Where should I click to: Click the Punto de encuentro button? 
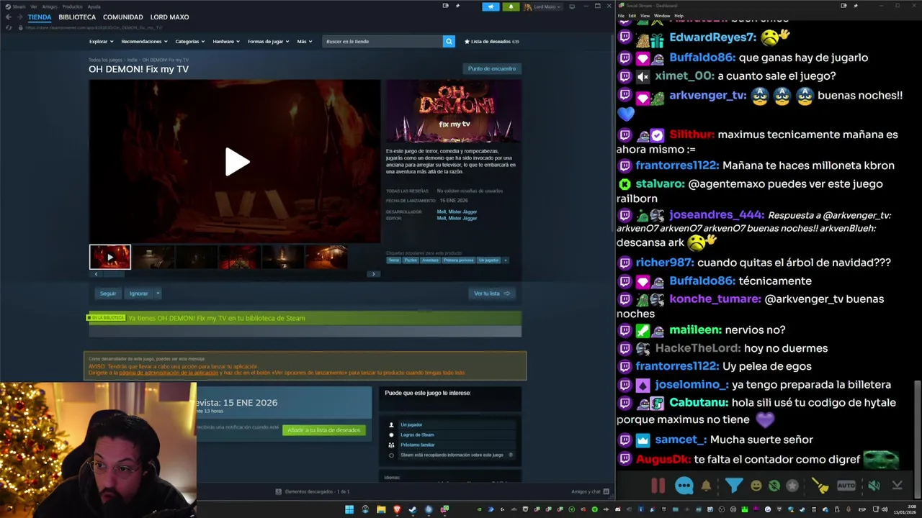492,68
